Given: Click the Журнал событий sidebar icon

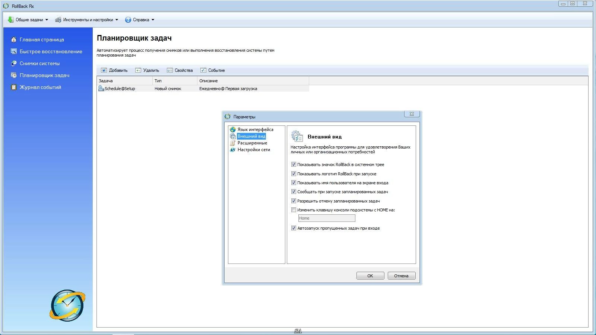Looking at the screenshot, I should [14, 87].
